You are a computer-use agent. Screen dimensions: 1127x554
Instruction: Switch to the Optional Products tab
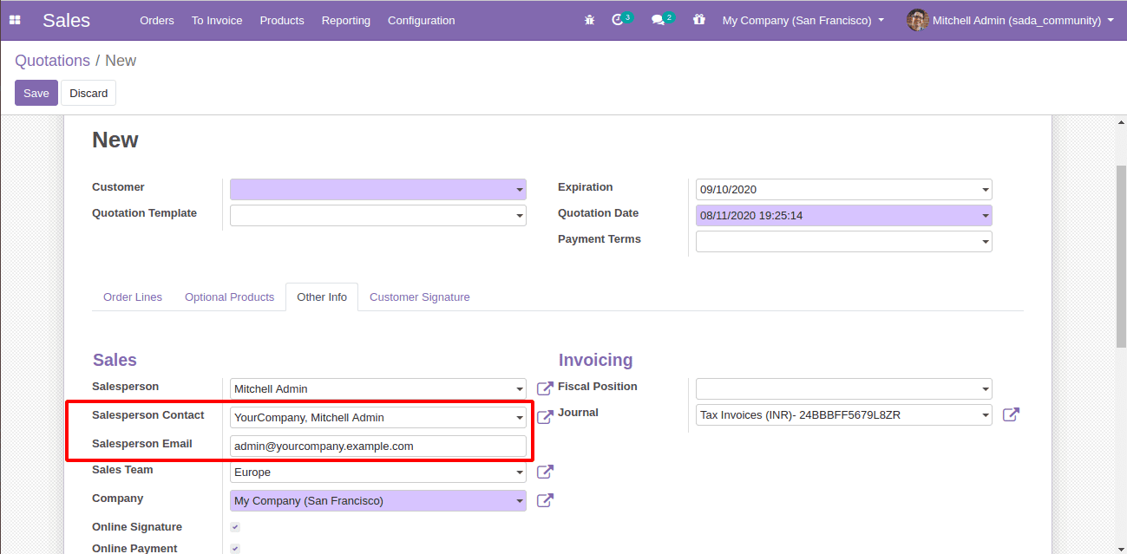point(229,297)
